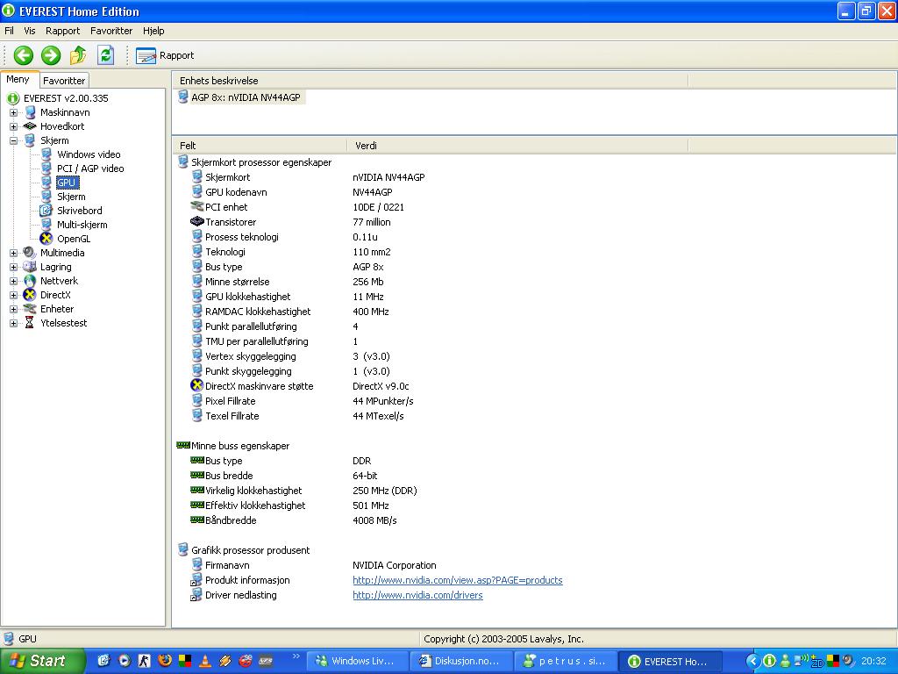The width and height of the screenshot is (898, 674).
Task: Switch to the Favoritter tab in sidebar
Action: (64, 81)
